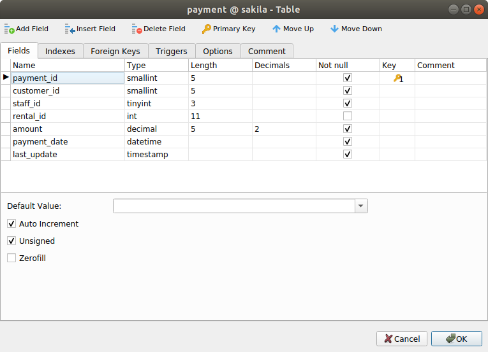Move the field up with the arrow icon
488x352 pixels.
tap(276, 29)
